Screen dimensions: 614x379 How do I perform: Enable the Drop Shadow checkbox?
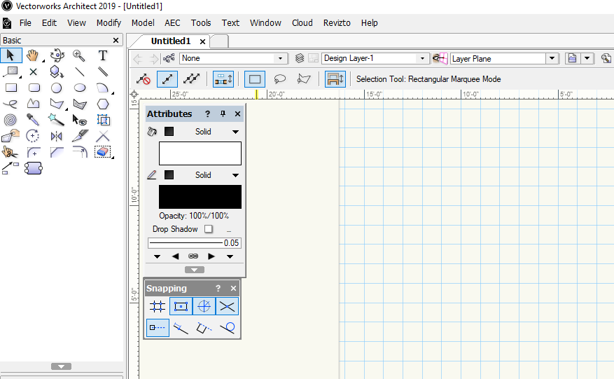[209, 229]
